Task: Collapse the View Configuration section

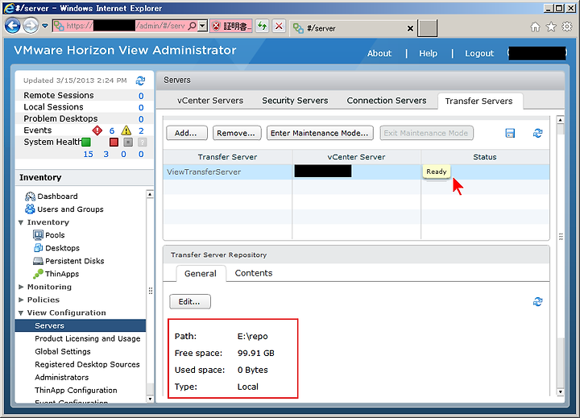Action: click(x=21, y=313)
